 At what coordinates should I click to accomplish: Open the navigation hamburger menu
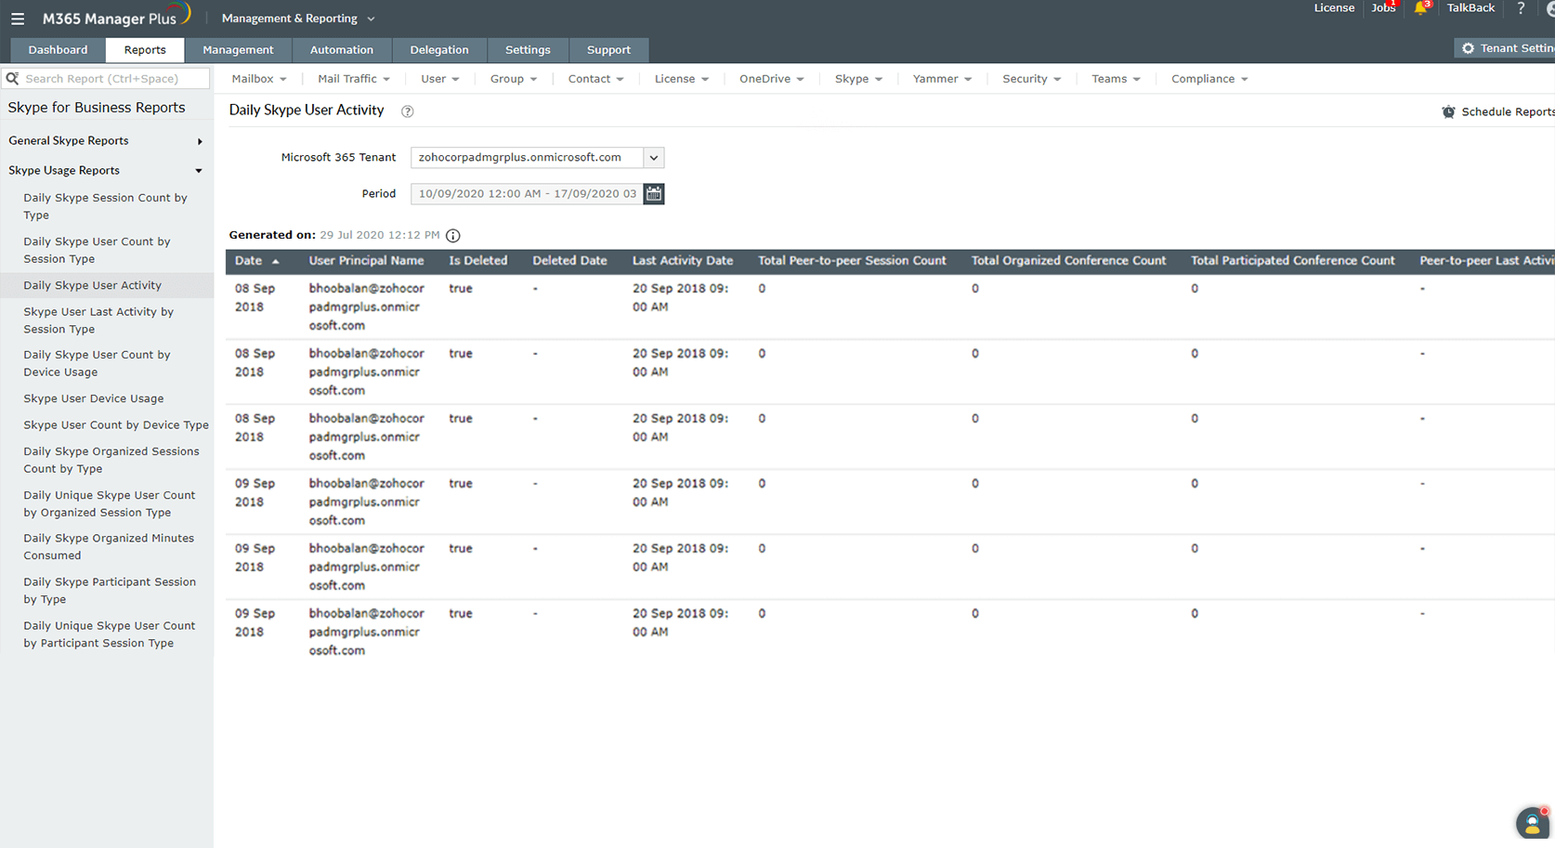tap(18, 18)
